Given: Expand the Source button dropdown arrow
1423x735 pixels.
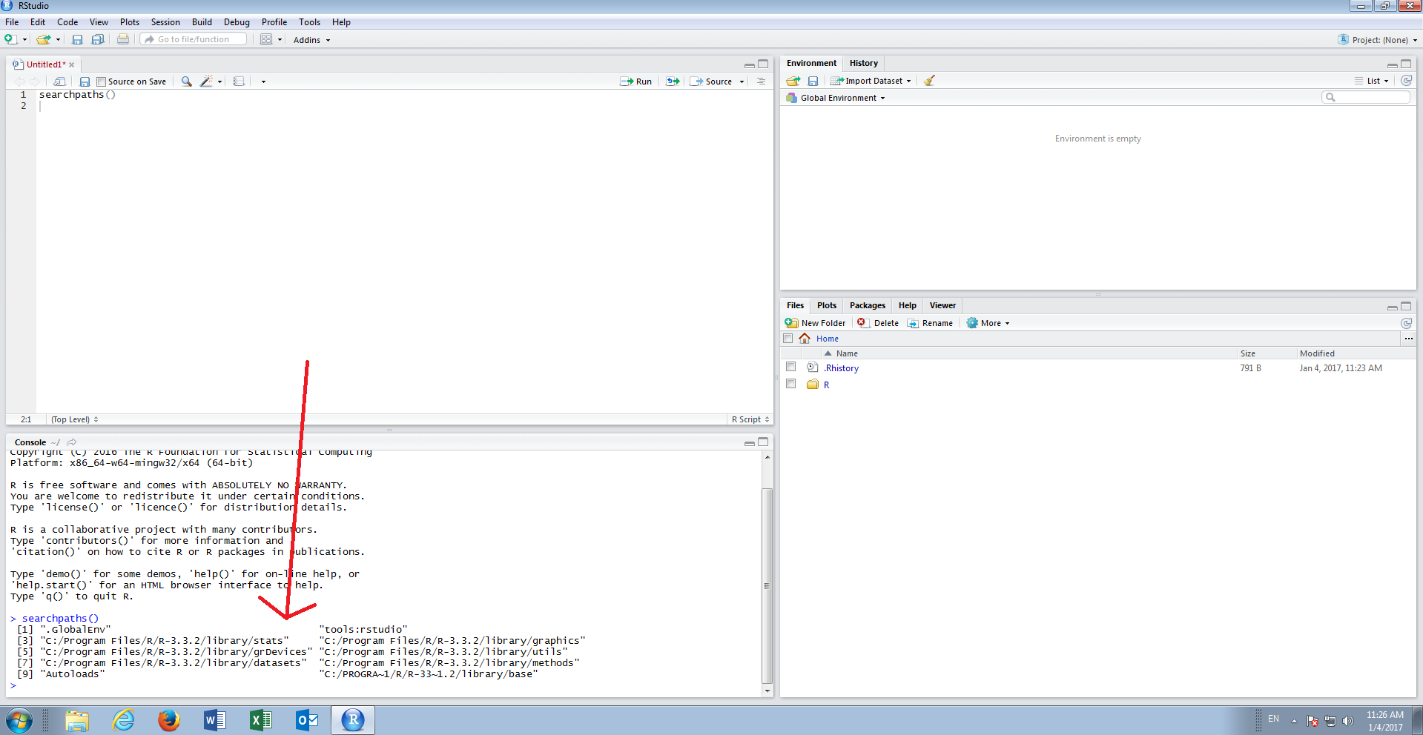Looking at the screenshot, I should [742, 82].
